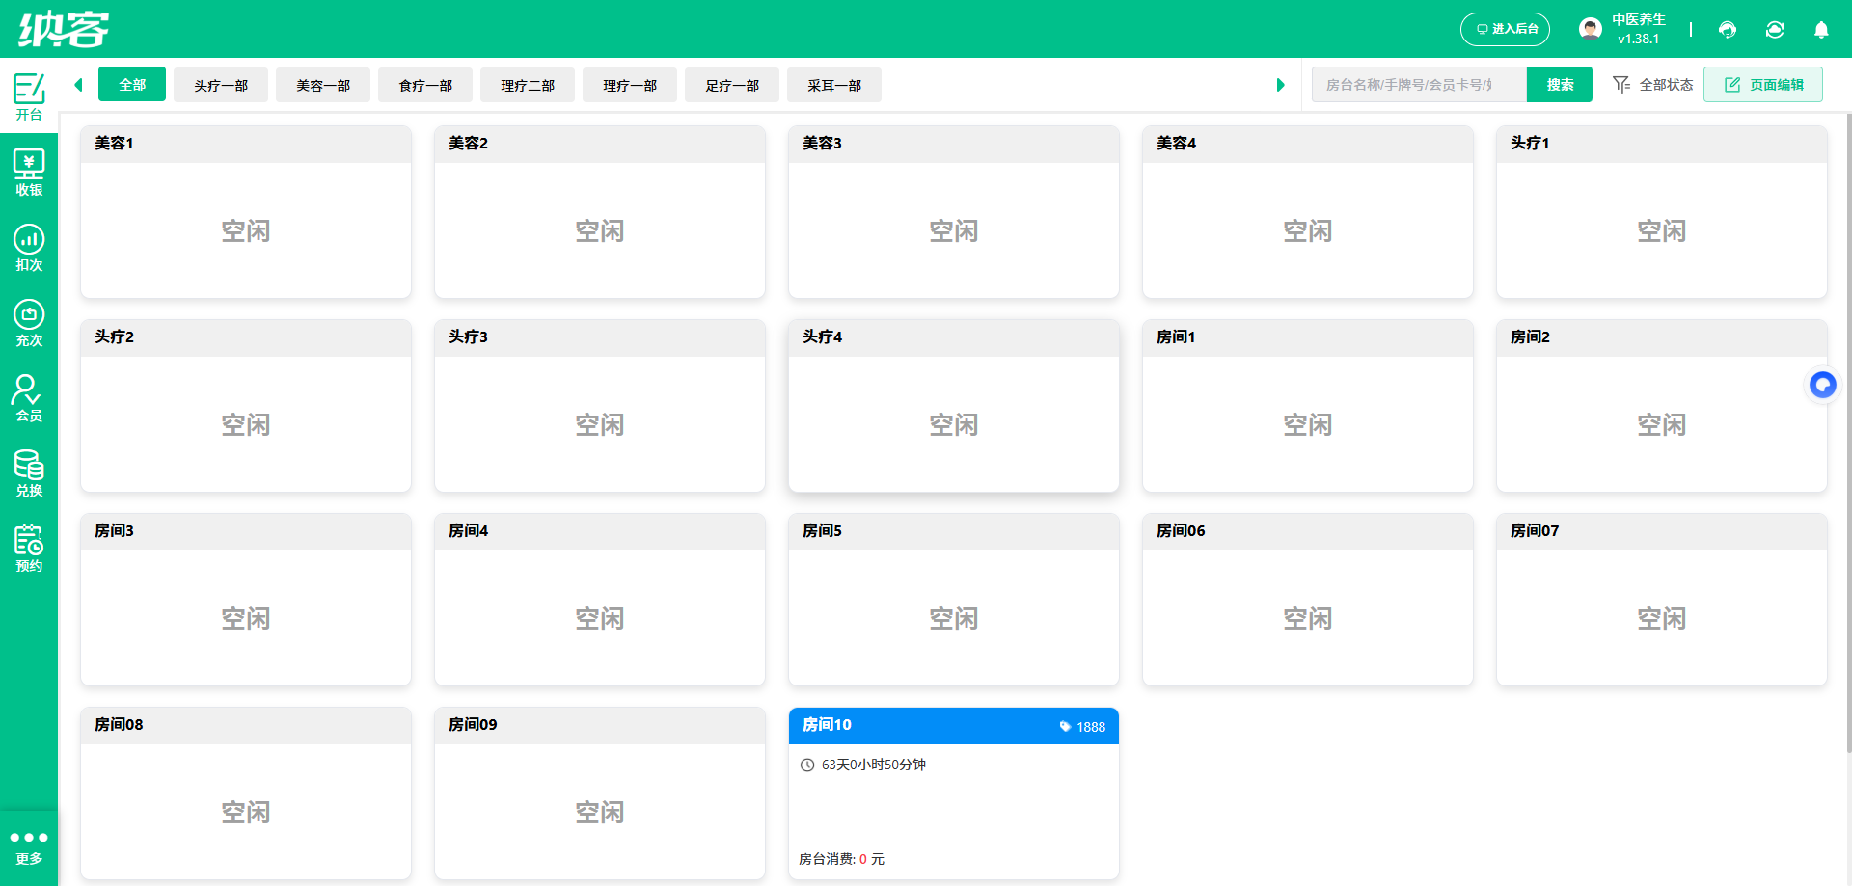Open the occupied 房间10 card

coord(954,793)
